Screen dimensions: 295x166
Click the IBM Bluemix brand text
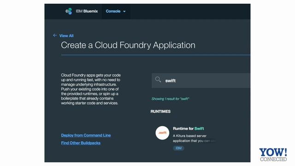[87, 11]
